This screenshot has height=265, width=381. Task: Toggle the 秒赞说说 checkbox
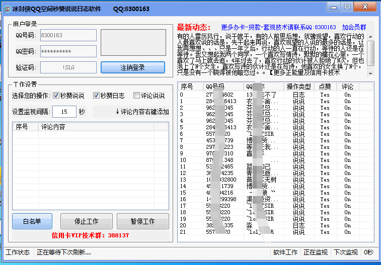pos(56,96)
